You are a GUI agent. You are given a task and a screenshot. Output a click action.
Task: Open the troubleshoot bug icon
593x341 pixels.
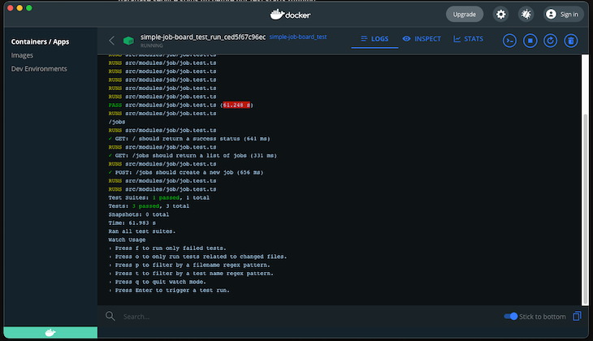(x=526, y=14)
